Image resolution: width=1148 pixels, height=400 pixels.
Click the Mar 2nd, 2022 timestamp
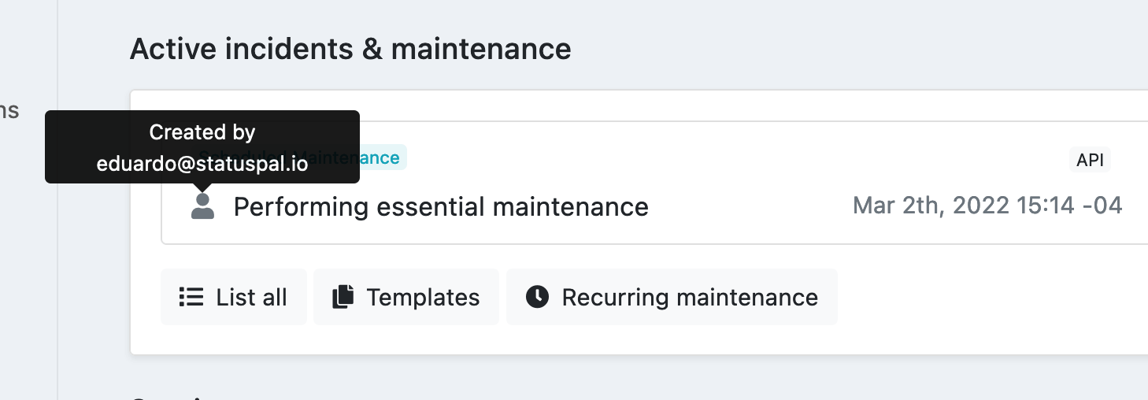(x=987, y=206)
